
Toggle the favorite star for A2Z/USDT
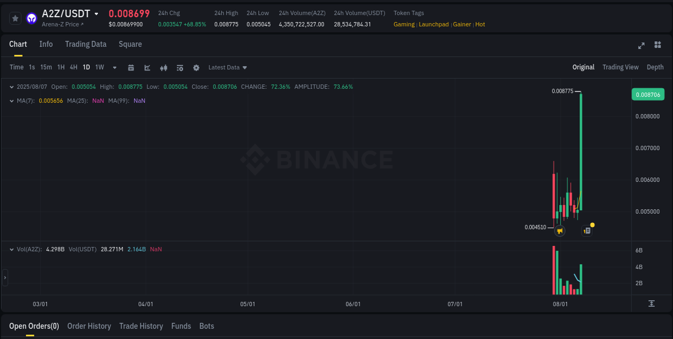15,18
